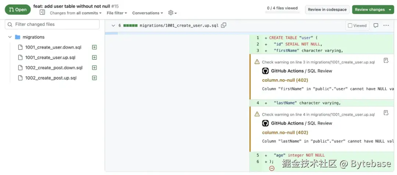397x175 pixels.
Task: Click the no-newline red circle icon
Action: coord(272,168)
